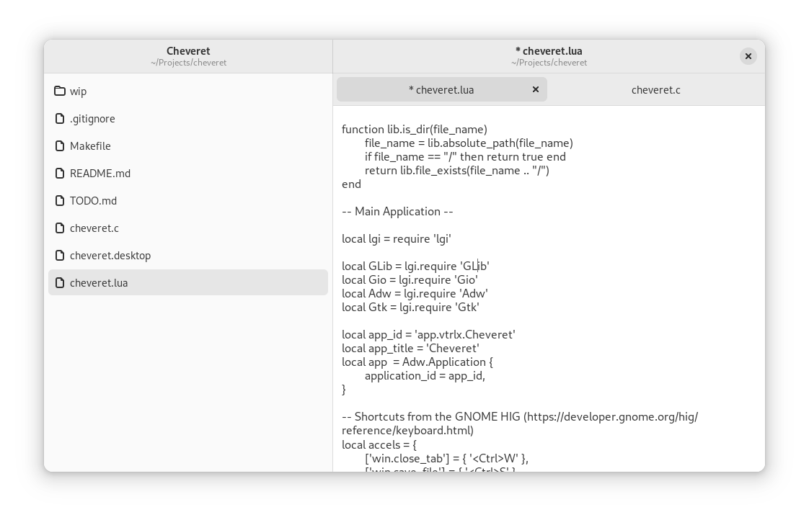Click the file icon beside .gitignore

(x=60, y=119)
